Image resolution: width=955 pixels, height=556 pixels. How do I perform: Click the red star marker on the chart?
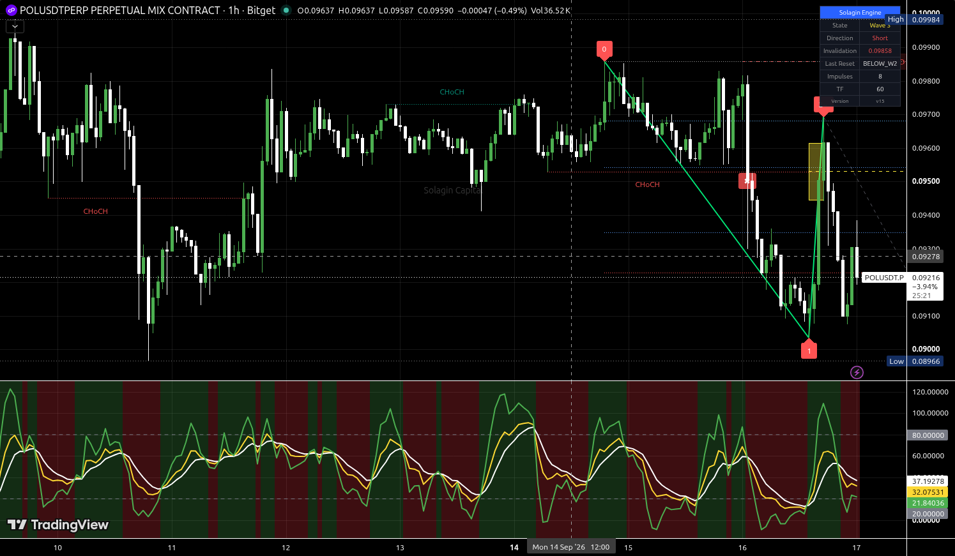tap(747, 181)
